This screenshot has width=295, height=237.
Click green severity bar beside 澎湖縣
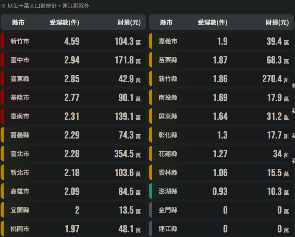tap(151, 191)
